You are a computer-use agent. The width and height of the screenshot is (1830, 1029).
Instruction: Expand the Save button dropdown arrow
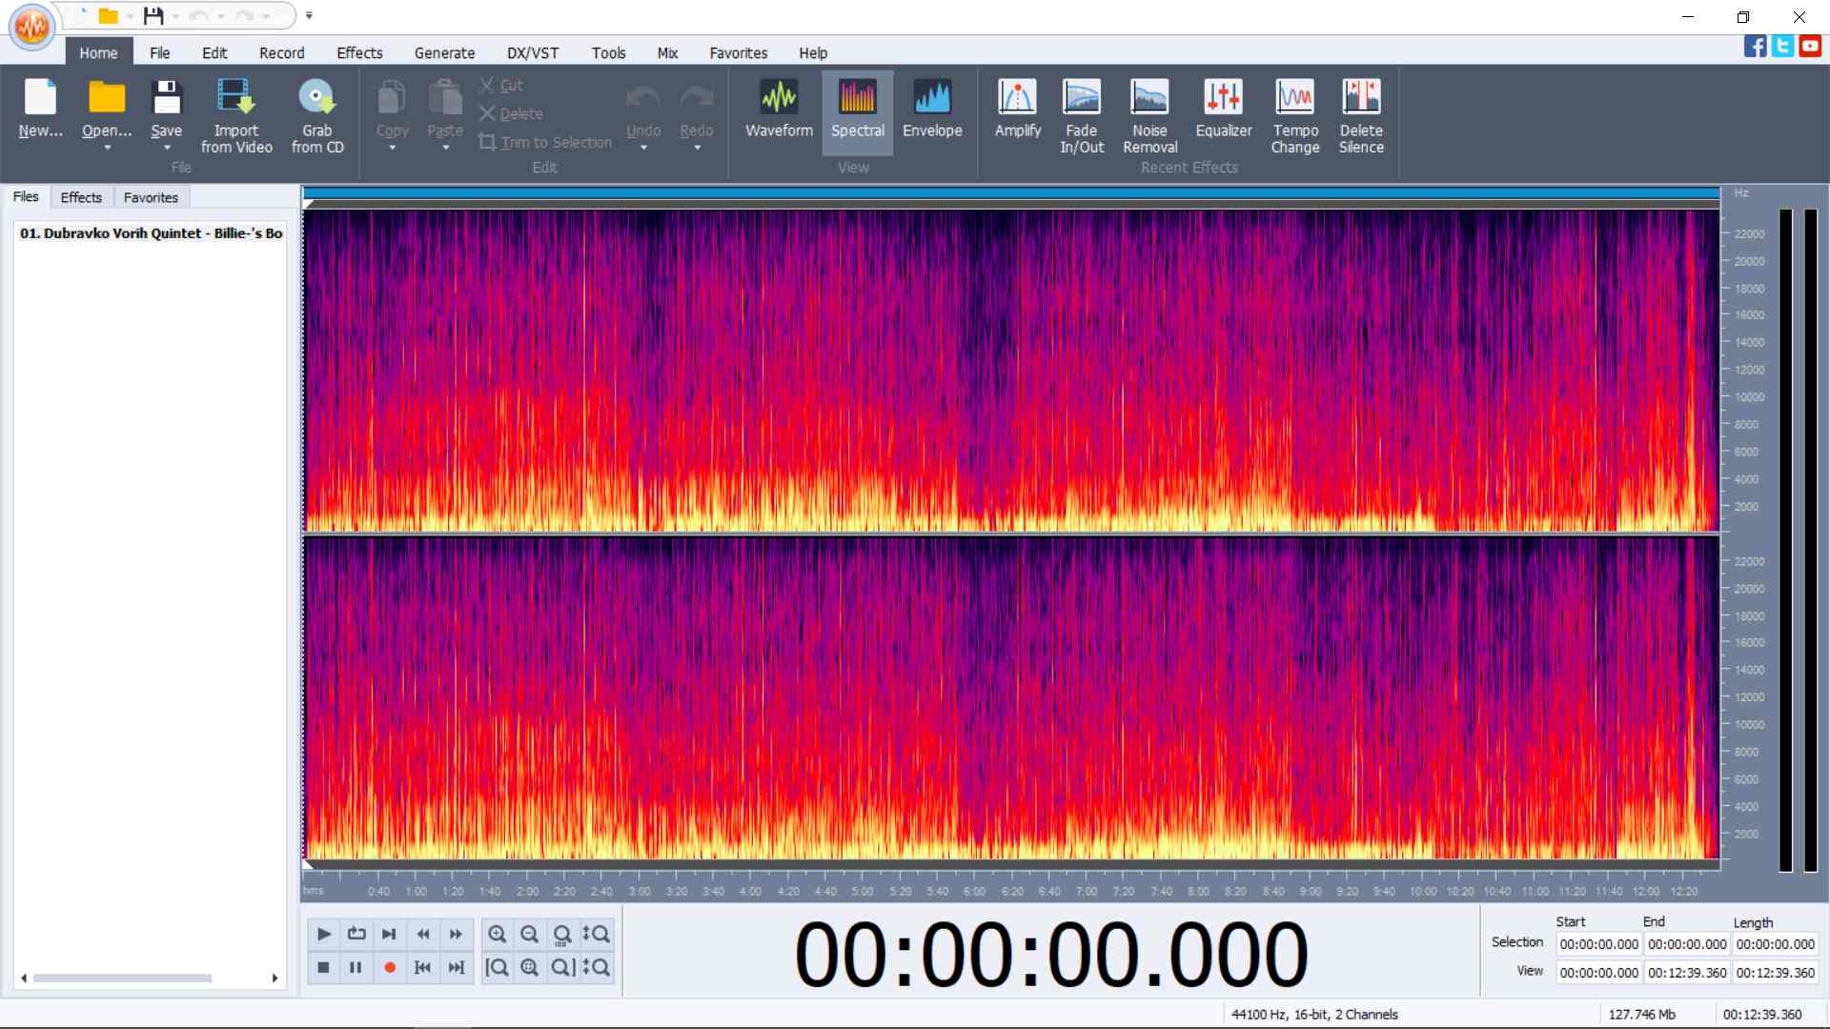[x=167, y=148]
